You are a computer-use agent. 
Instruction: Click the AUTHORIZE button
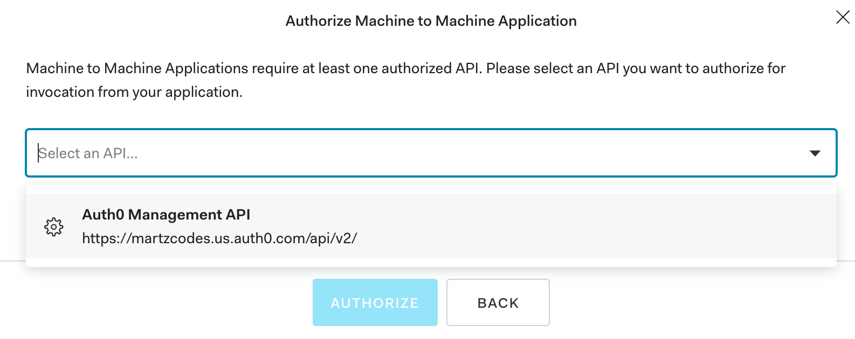click(375, 302)
